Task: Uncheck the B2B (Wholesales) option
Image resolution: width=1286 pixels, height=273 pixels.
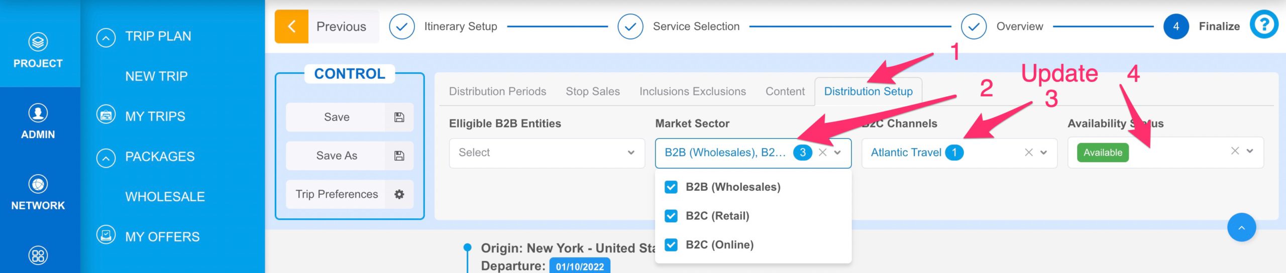Action: pyautogui.click(x=671, y=187)
